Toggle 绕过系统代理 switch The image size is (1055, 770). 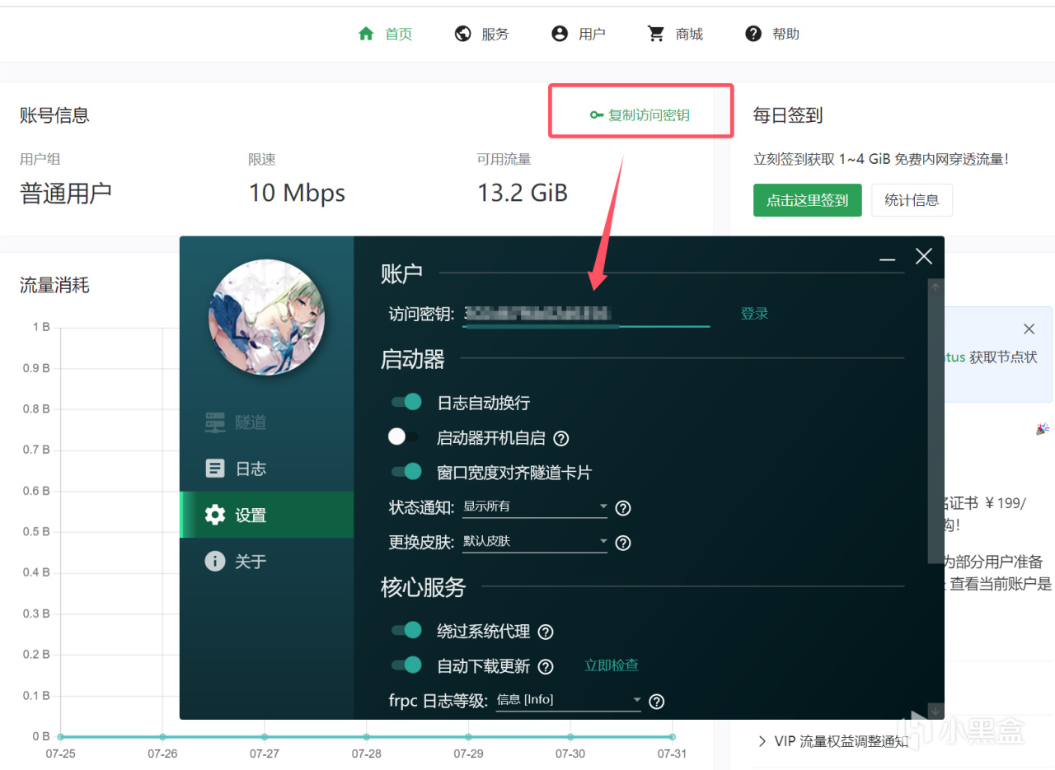tap(406, 631)
